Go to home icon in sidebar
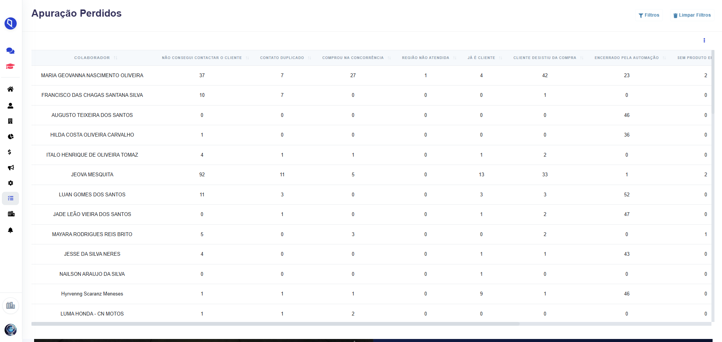 tap(11, 89)
